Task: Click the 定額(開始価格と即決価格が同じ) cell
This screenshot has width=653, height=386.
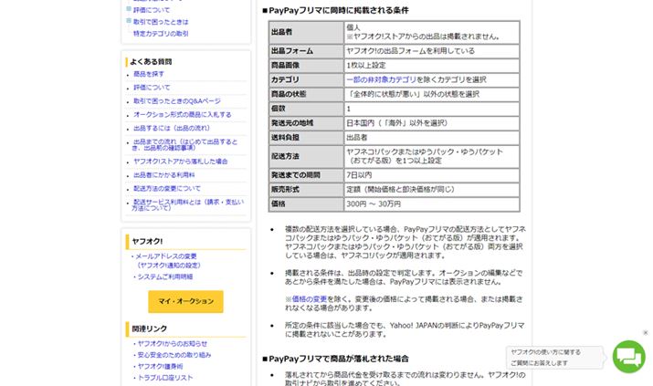Action: (x=432, y=189)
